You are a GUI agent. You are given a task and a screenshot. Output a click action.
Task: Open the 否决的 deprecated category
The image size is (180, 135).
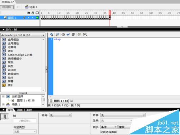[x=12, y=70]
